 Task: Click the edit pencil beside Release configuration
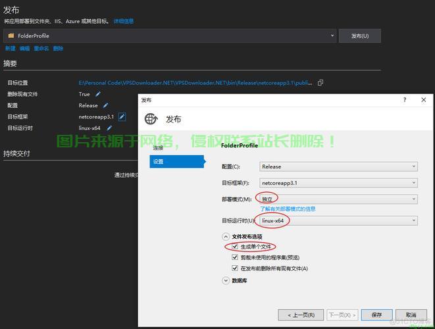pos(105,105)
